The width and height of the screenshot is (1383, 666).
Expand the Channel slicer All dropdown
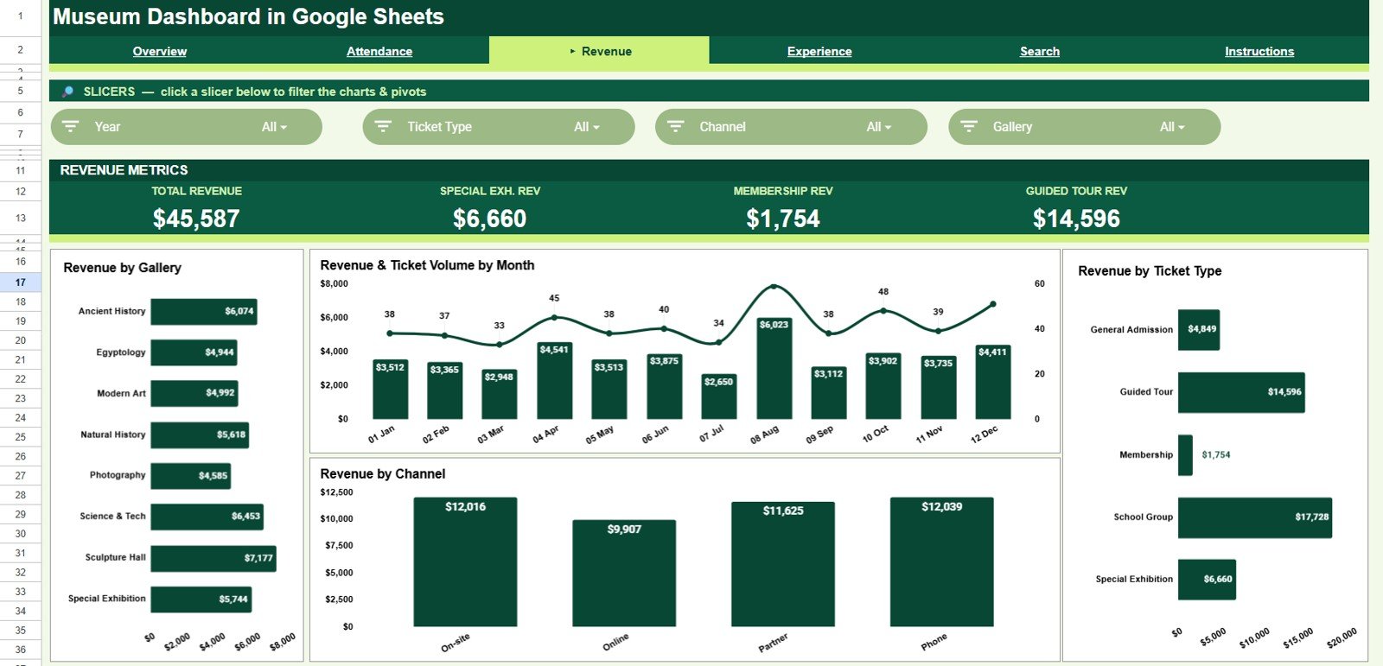pos(878,127)
